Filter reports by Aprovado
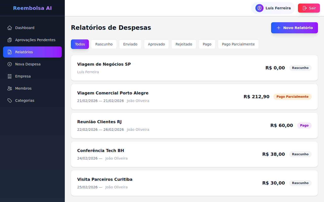This screenshot has width=324, height=202. pyautogui.click(x=156, y=44)
